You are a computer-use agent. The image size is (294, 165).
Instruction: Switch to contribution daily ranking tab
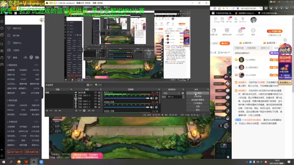click(x=239, y=48)
